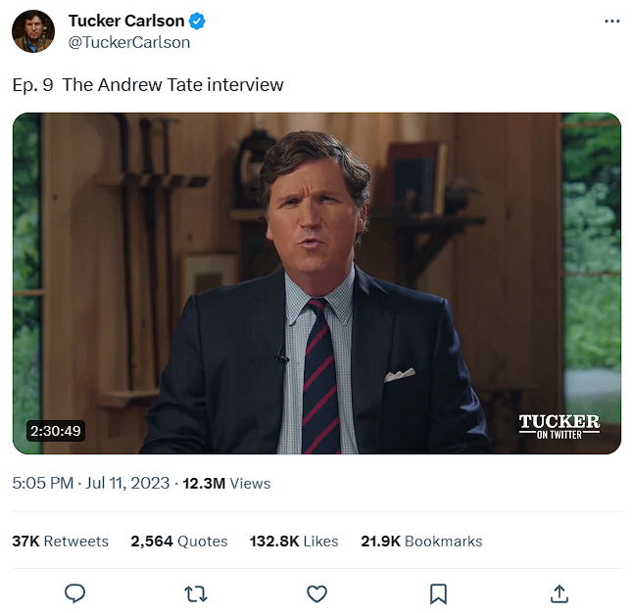Click the Tucker on Twitter watermark logo

tap(559, 427)
